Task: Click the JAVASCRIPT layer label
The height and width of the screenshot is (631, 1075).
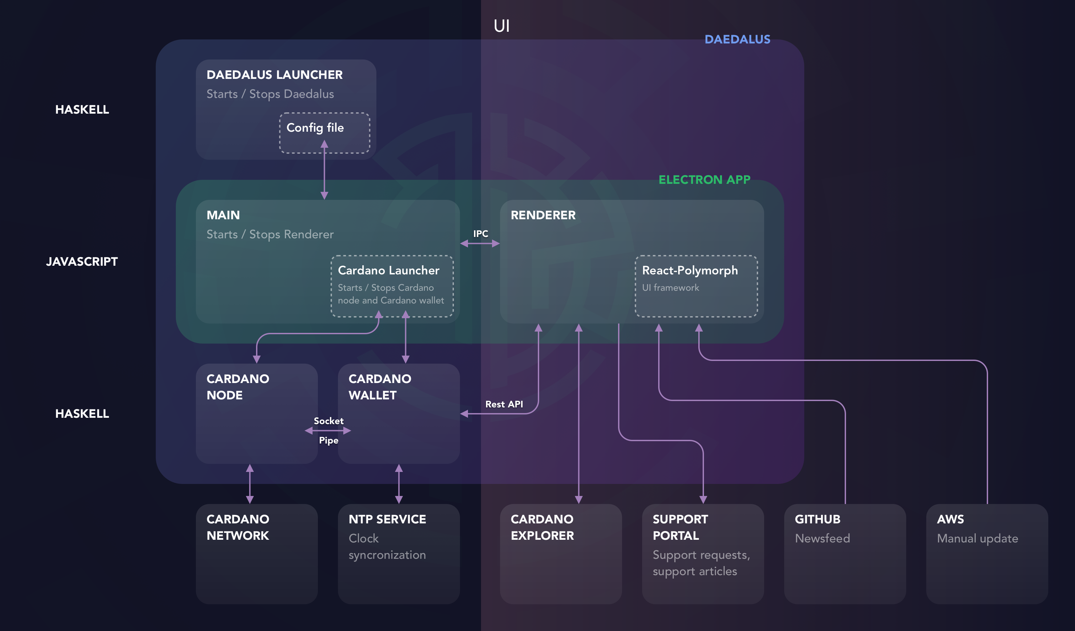Action: click(x=82, y=262)
